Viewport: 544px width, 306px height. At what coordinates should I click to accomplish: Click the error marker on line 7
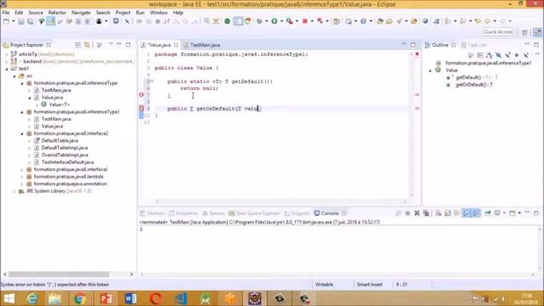coord(141,94)
